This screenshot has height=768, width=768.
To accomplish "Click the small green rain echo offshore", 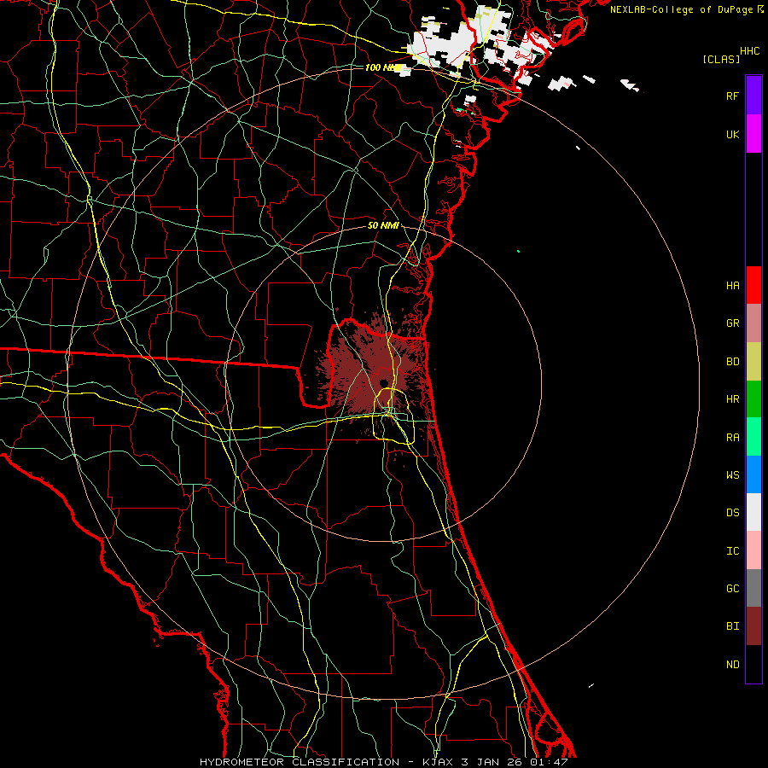I will coord(518,251).
